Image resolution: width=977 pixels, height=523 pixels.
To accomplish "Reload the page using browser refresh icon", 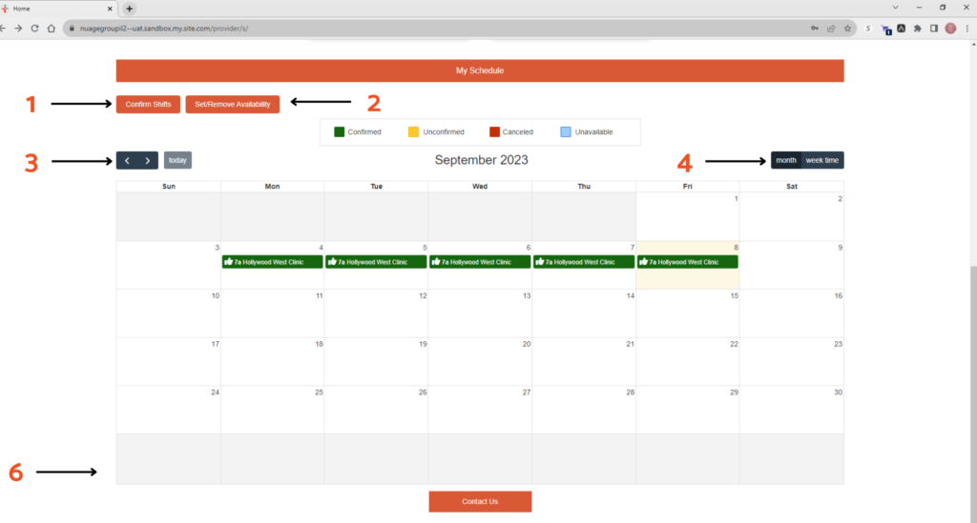I will (35, 29).
